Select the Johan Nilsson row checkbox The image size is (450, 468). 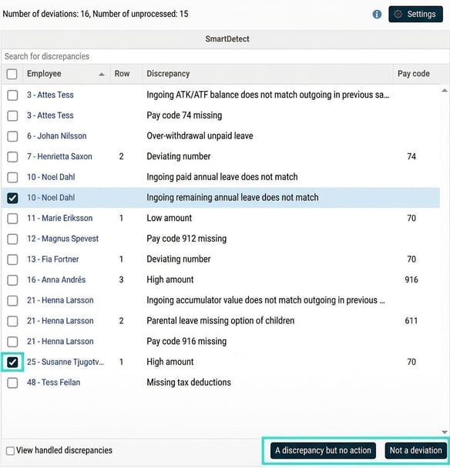tap(12, 136)
